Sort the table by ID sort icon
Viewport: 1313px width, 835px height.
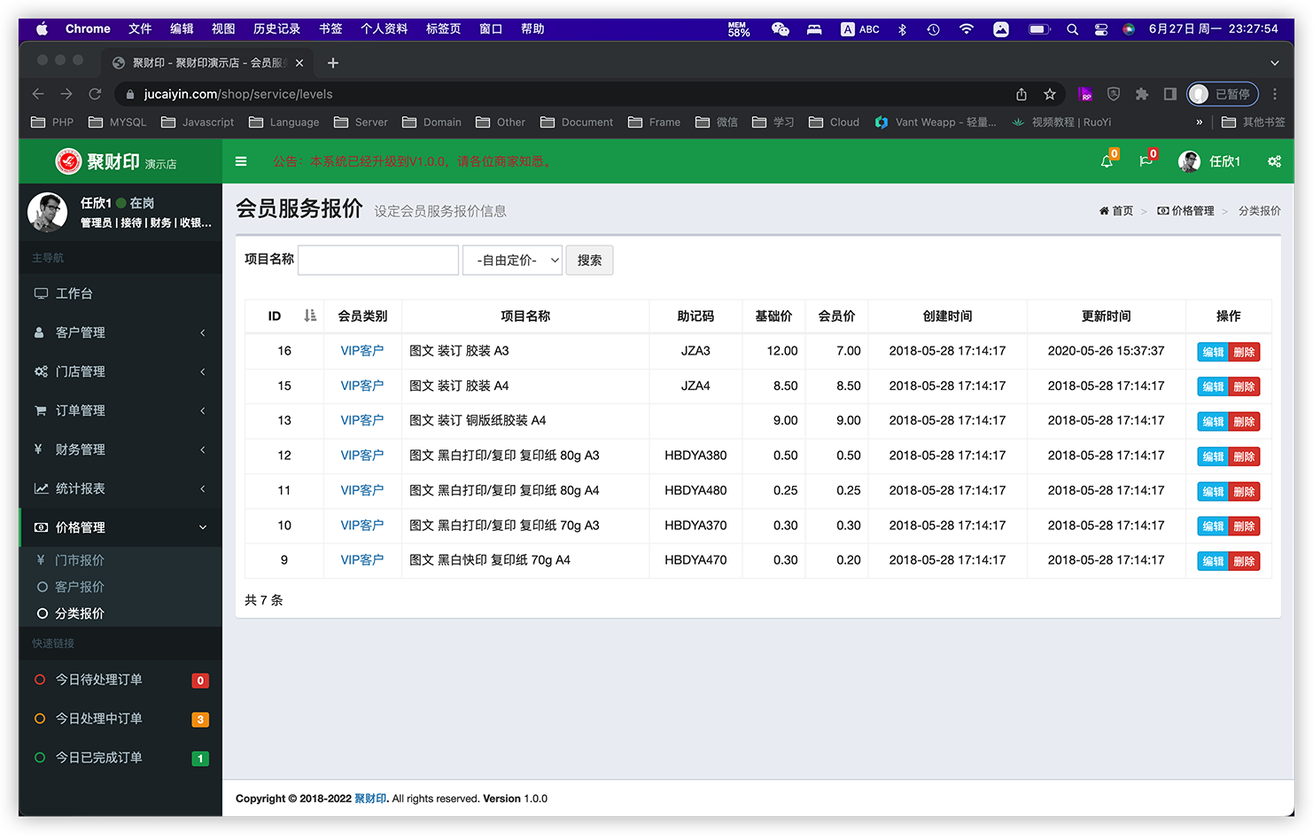[x=310, y=316]
